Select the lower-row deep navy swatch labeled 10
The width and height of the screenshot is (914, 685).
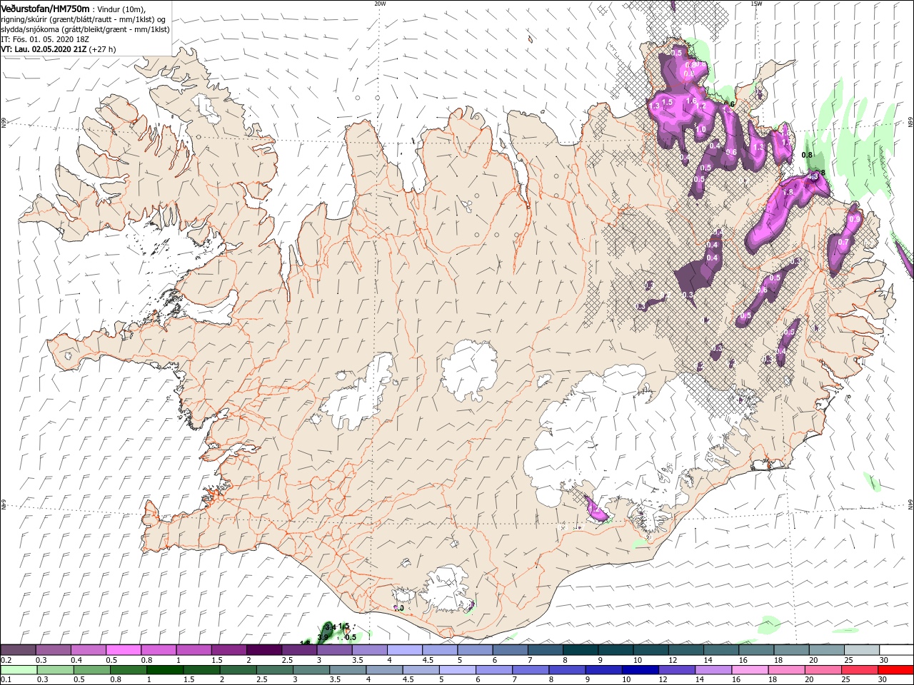640,670
